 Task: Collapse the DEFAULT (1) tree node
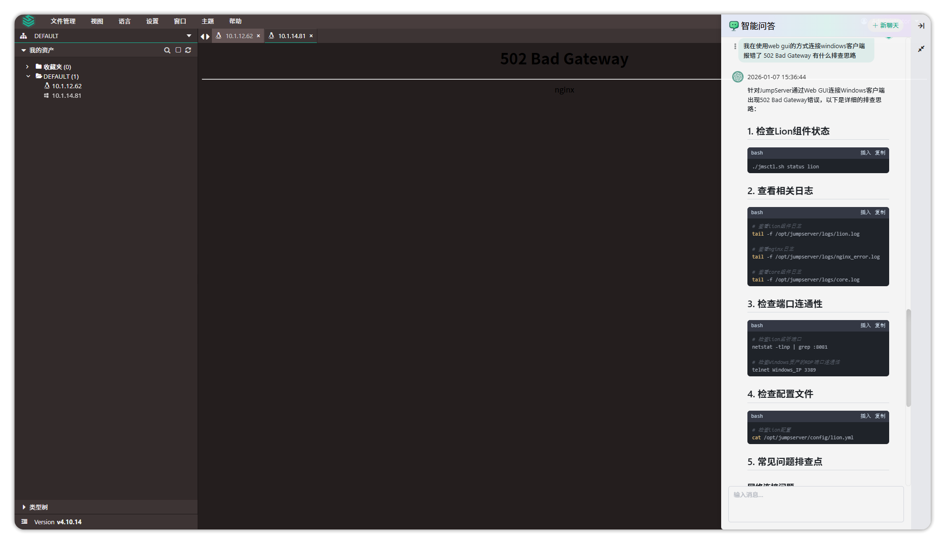[x=28, y=76]
